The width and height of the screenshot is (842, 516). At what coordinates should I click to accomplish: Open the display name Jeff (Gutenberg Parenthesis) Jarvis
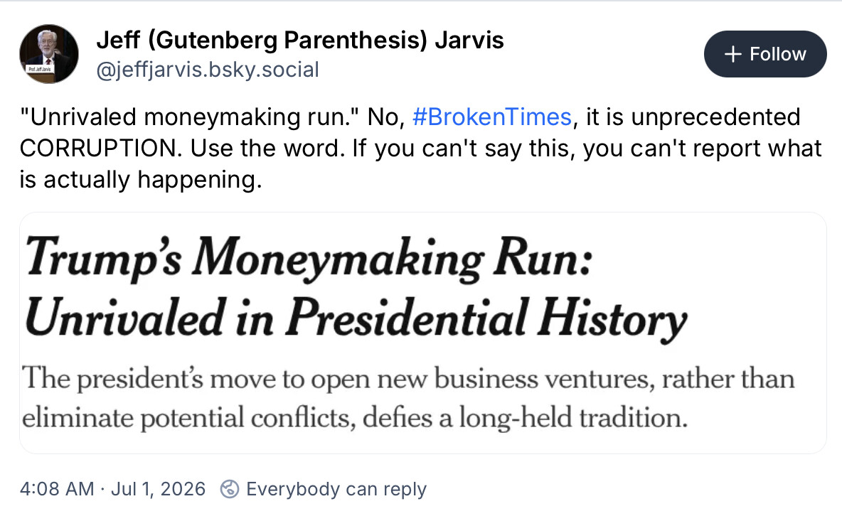299,40
